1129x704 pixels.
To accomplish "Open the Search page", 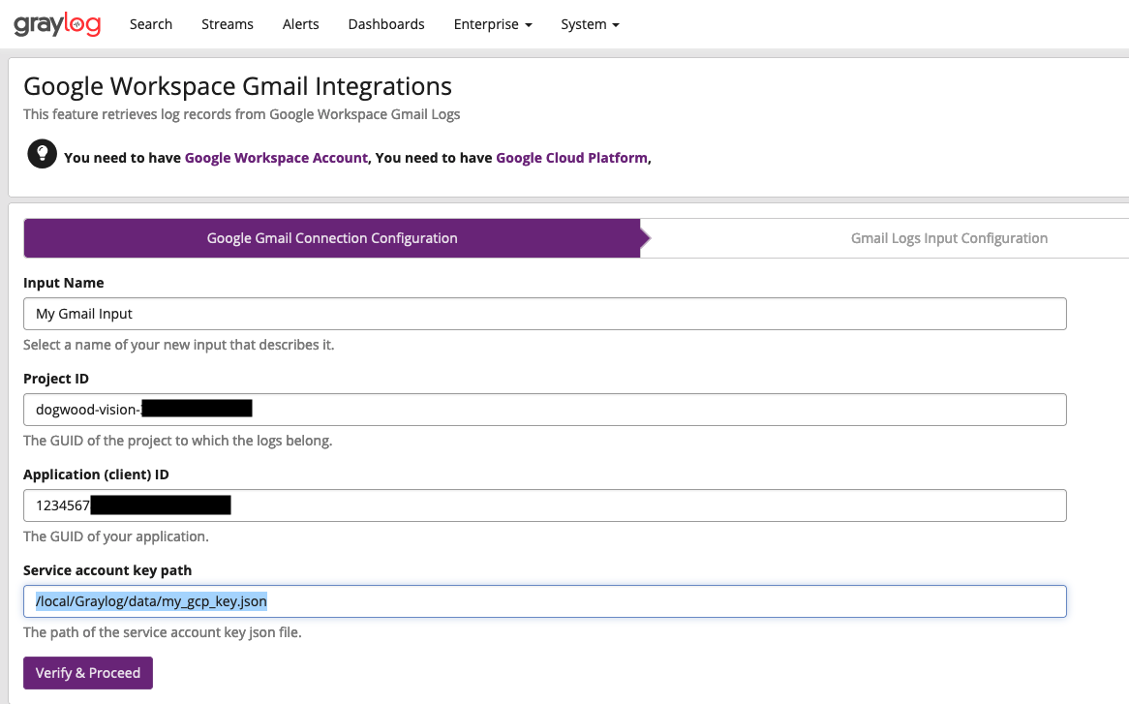I will pyautogui.click(x=150, y=24).
